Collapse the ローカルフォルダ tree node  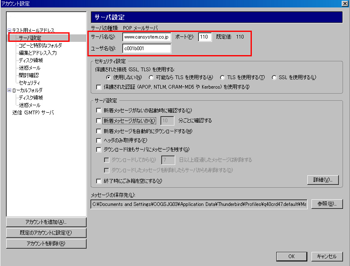10,90
